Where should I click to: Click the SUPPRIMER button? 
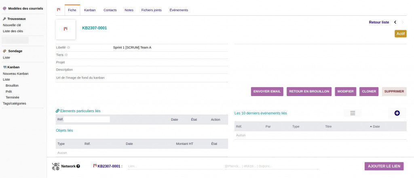(394, 92)
